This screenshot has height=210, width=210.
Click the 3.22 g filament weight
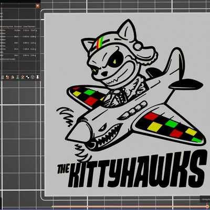point(33,49)
